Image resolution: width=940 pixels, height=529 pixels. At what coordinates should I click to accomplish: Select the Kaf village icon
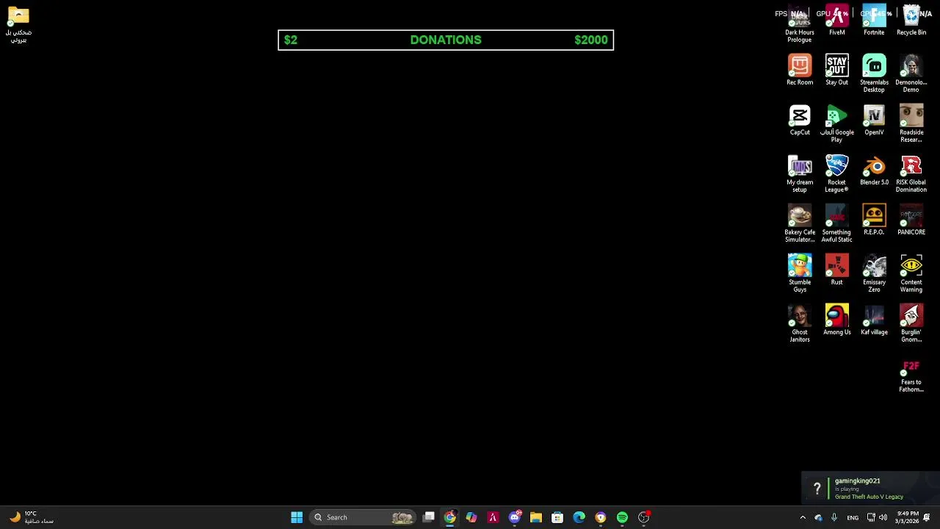click(874, 320)
